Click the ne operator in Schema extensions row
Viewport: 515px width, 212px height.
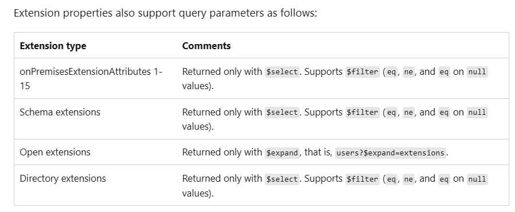click(x=408, y=113)
